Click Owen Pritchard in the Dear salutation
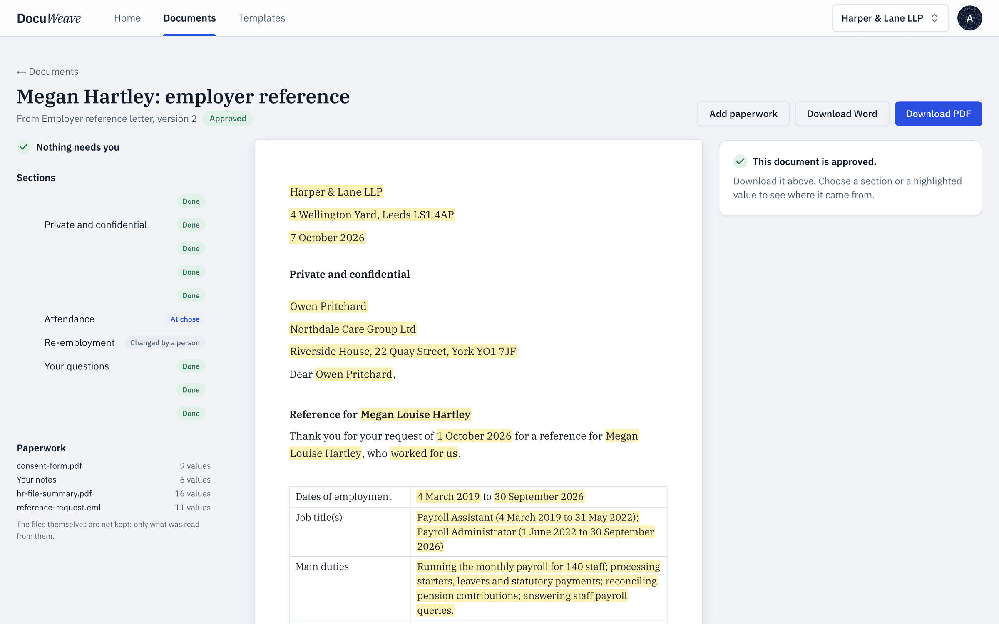Viewport: 999px width, 624px height. click(354, 374)
